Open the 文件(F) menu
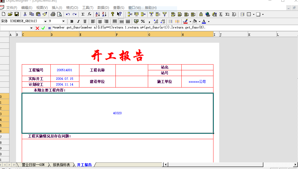The image size is (298, 169). pyautogui.click(x=11, y=8)
